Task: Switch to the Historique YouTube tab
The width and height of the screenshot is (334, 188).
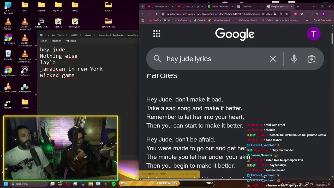Action: [x=160, y=7]
